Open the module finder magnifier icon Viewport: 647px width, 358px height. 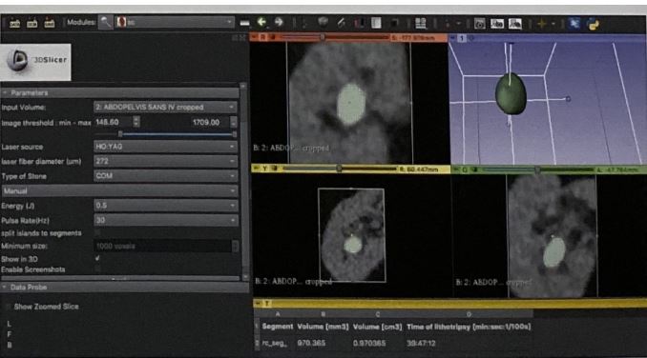(x=106, y=22)
